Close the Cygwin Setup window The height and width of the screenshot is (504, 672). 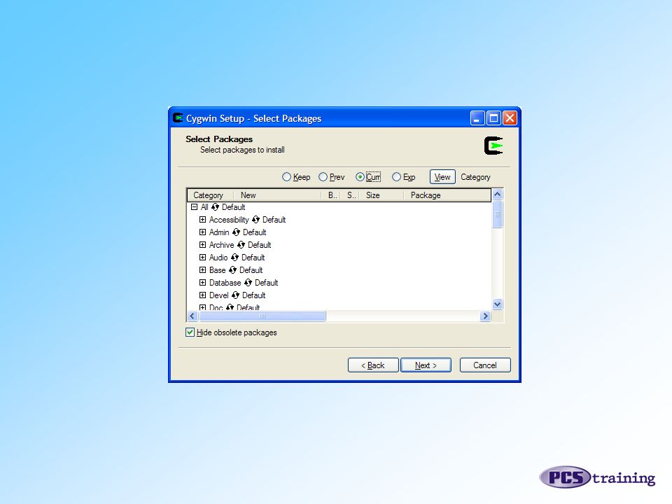[510, 118]
